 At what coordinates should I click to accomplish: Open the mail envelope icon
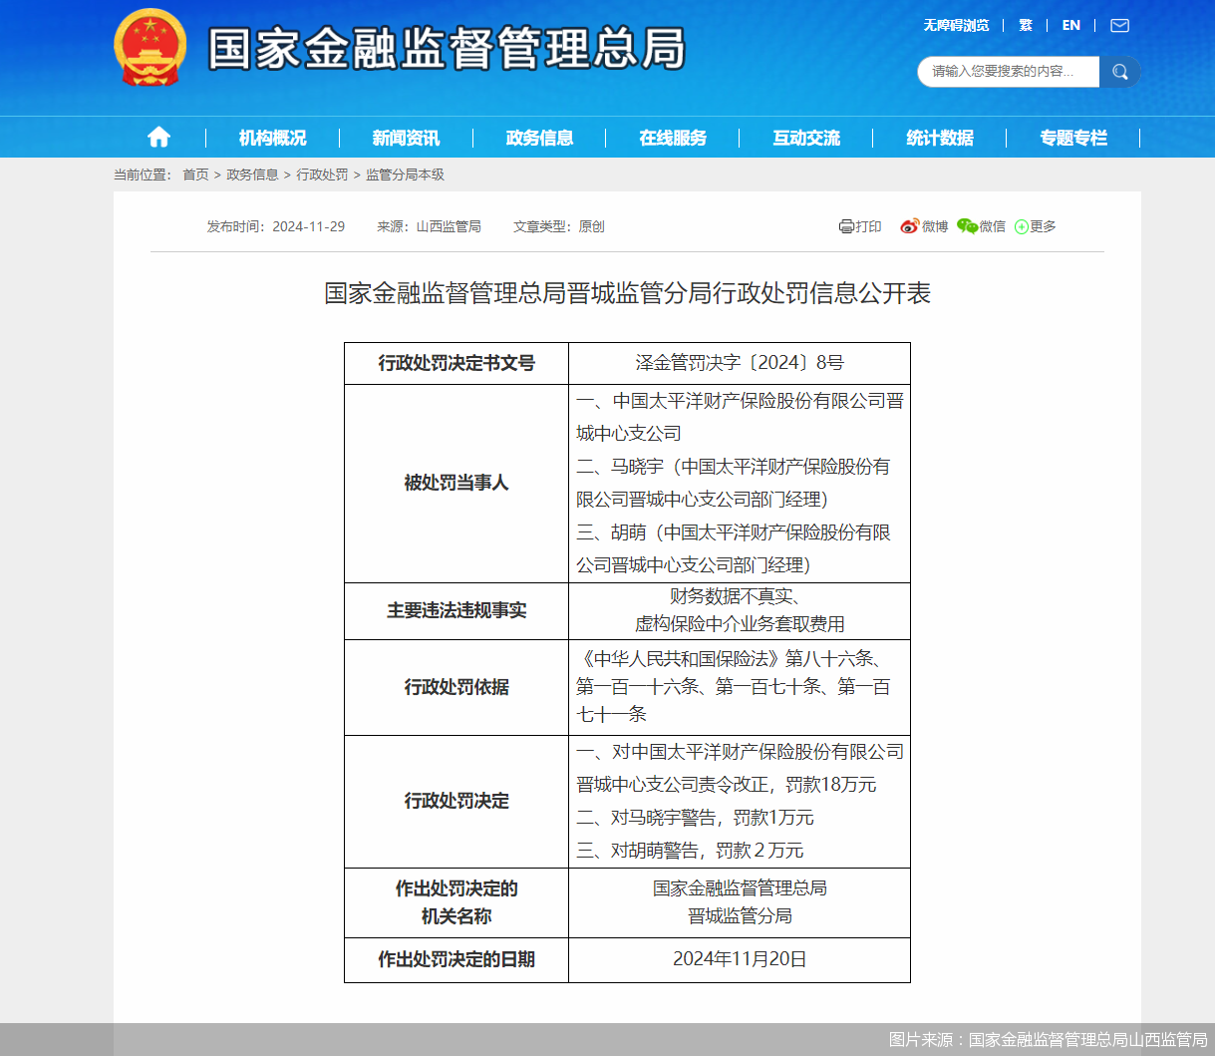(1120, 25)
